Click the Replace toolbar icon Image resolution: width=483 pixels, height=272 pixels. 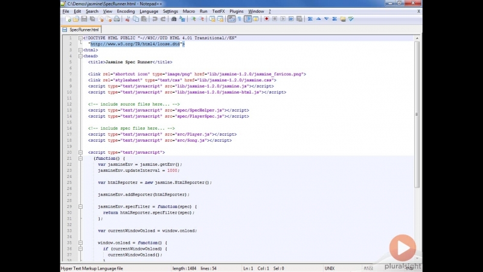pyautogui.click(x=182, y=19)
